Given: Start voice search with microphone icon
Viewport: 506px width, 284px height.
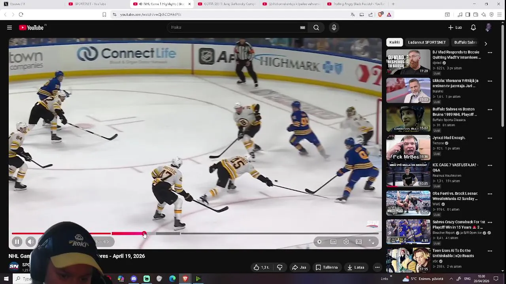Looking at the screenshot, I should pyautogui.click(x=334, y=28).
